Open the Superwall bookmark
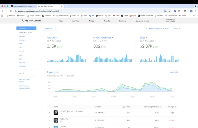Screen dimensions: 198x128 [47, 16]
